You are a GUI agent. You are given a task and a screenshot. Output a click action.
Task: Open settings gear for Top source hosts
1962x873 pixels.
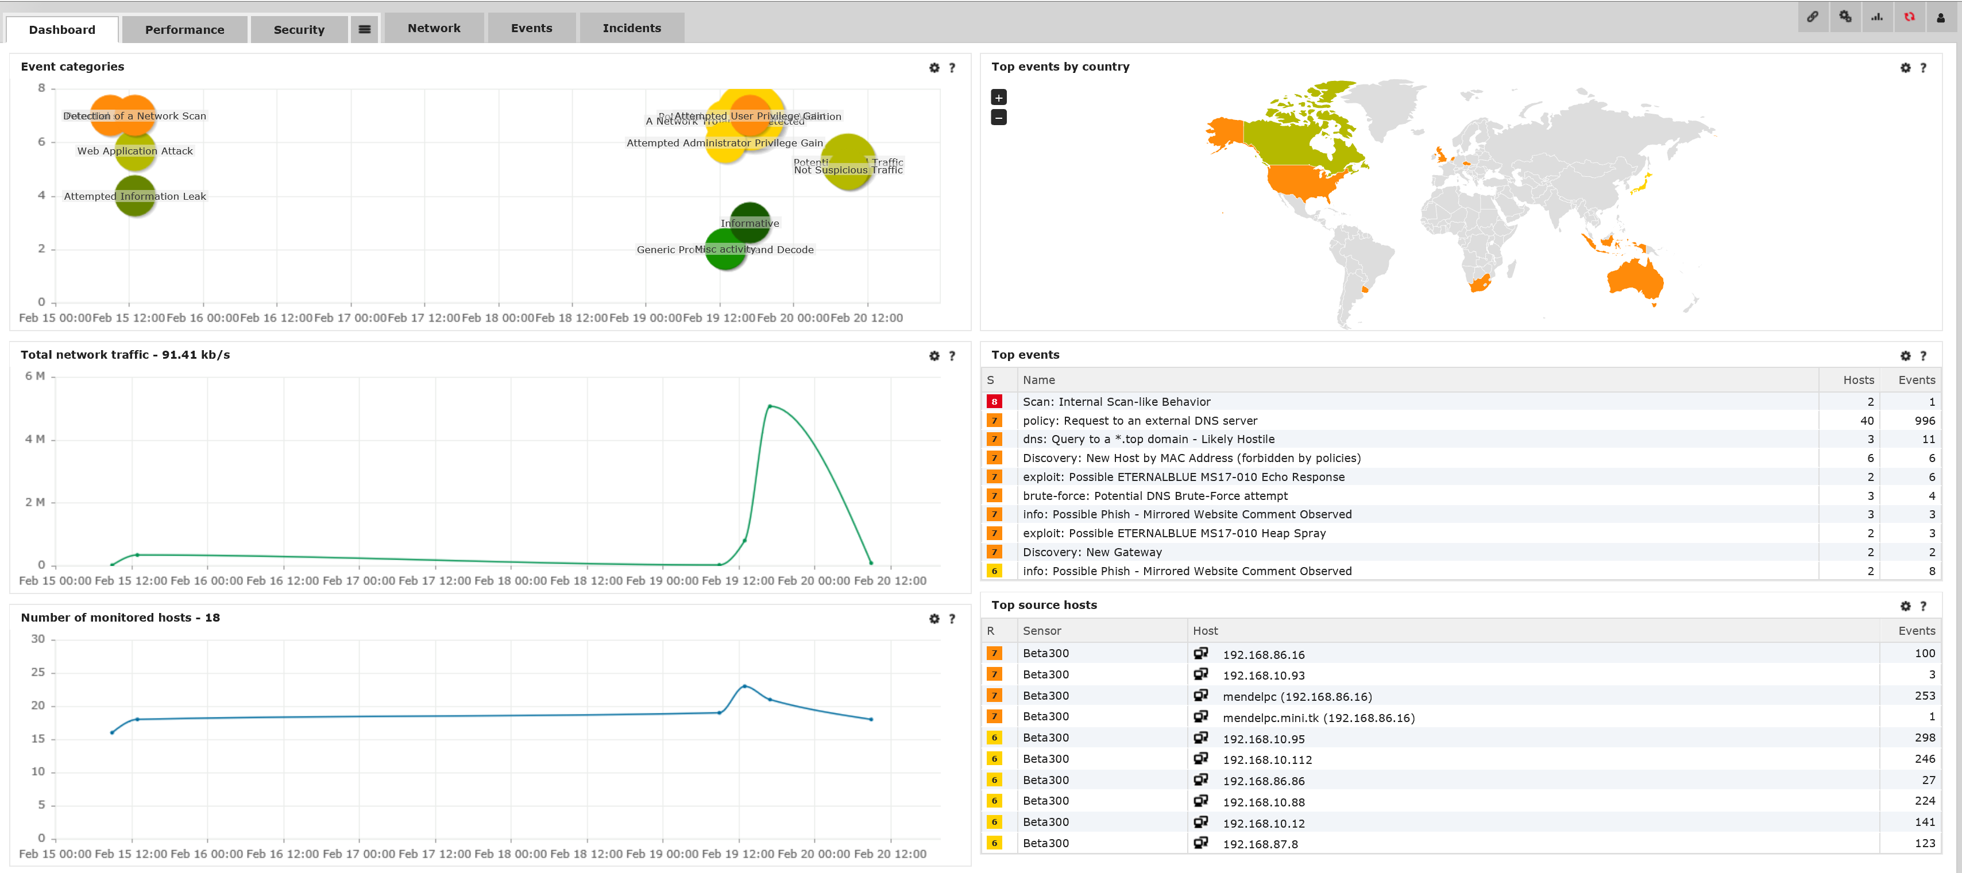1905,606
